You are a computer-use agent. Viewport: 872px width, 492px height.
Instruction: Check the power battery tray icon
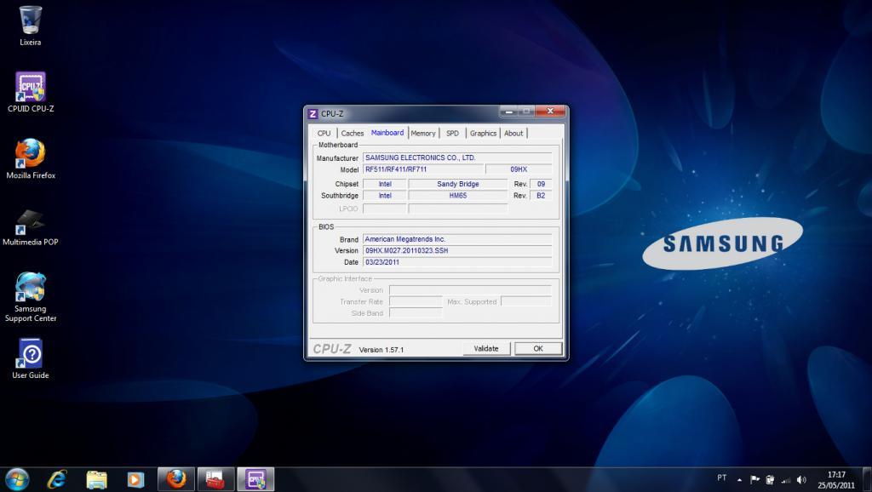[x=770, y=479]
